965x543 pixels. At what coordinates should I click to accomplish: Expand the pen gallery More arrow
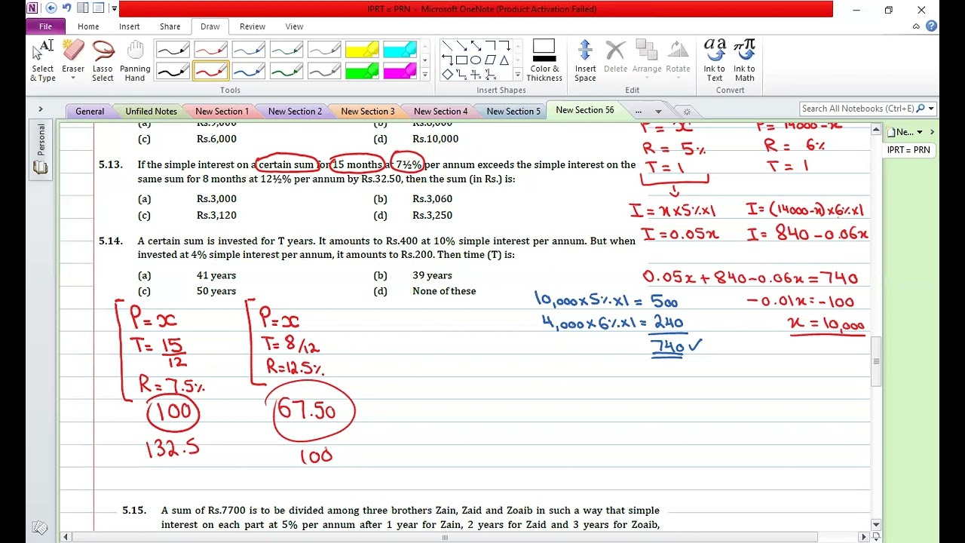[424, 74]
